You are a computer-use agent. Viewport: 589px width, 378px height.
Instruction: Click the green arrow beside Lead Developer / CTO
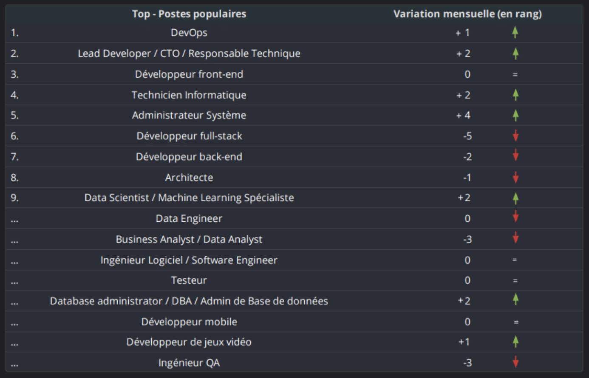pyautogui.click(x=515, y=53)
